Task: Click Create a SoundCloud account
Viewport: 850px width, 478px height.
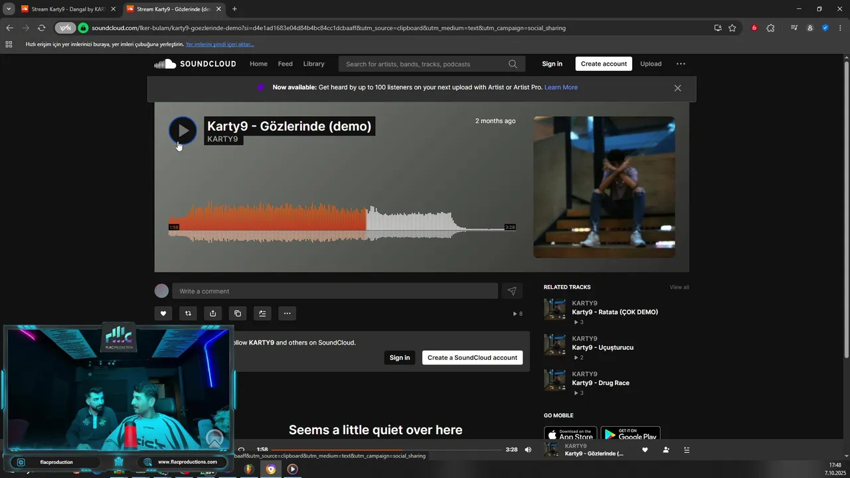Action: (x=472, y=357)
